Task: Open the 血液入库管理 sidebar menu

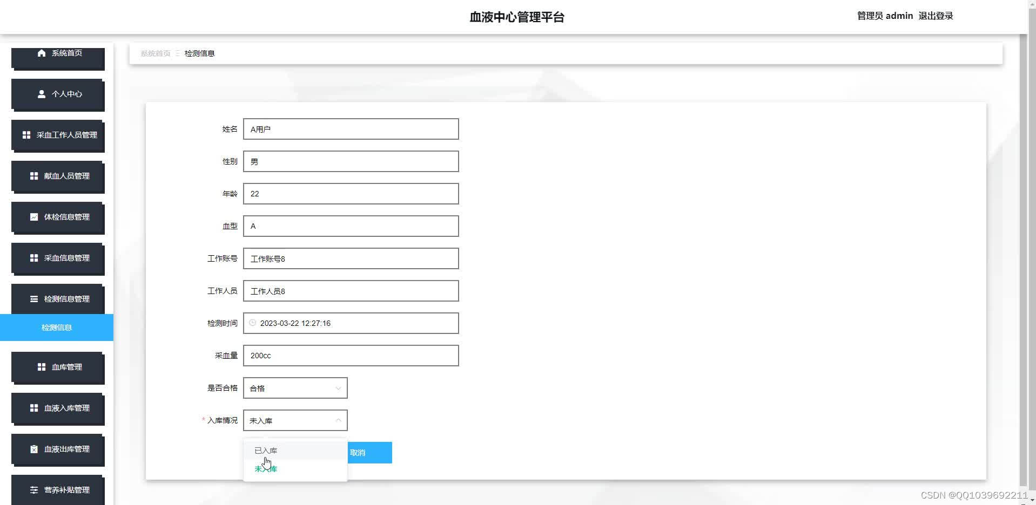Action: coord(58,408)
